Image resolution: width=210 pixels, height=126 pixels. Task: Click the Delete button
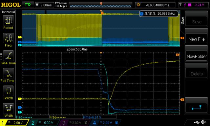(x=197, y=73)
